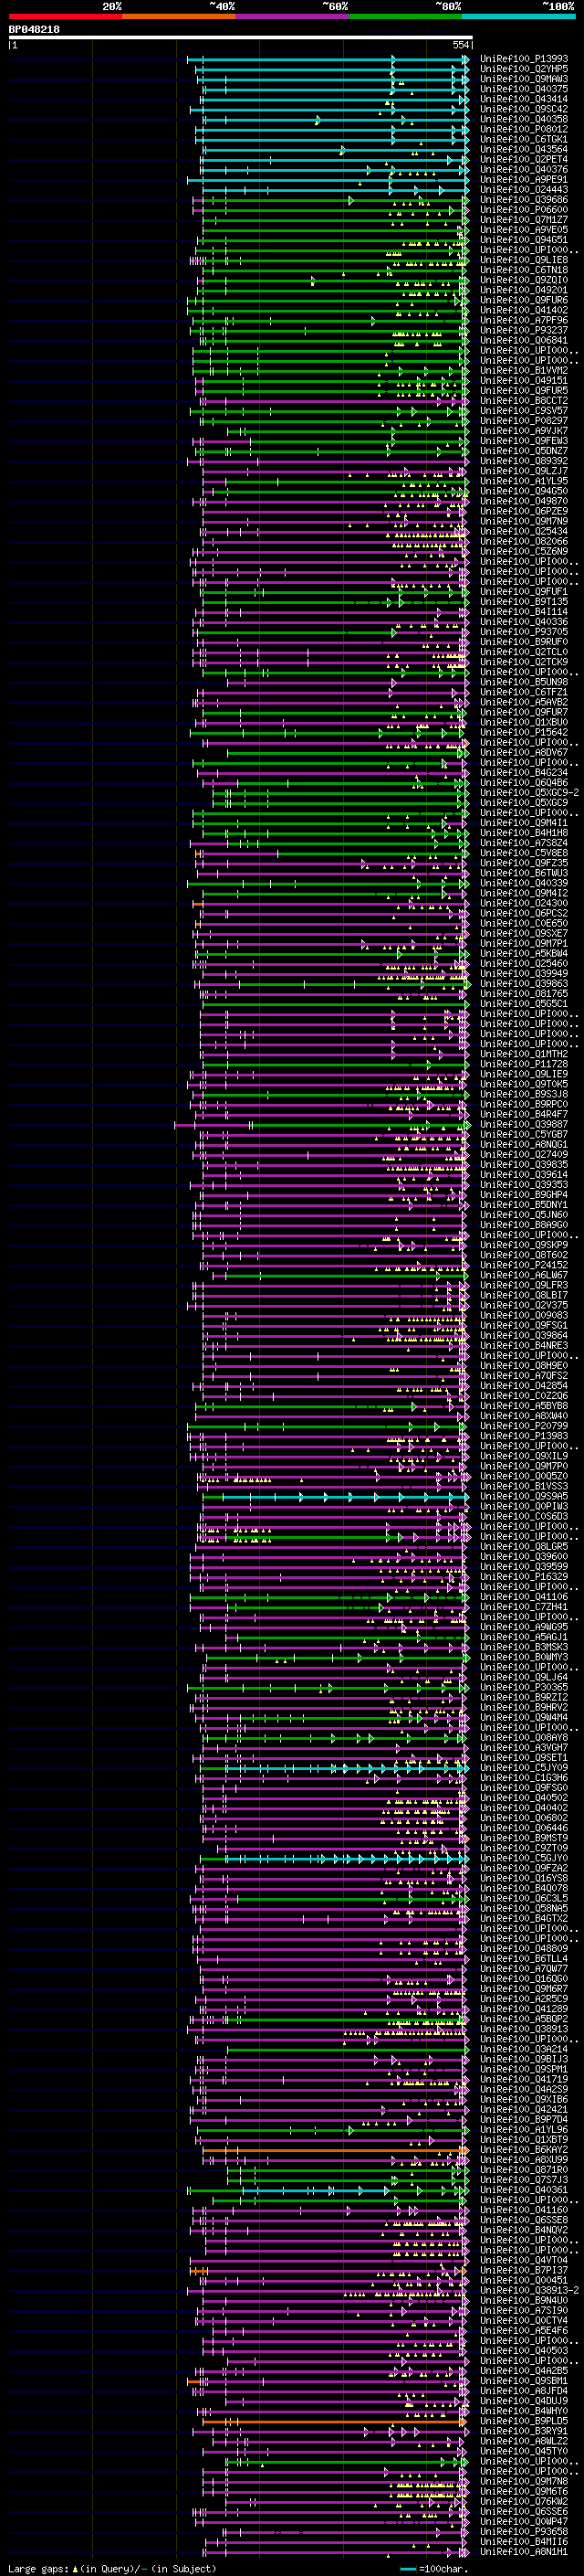Select hit label UniRef100_P13993
Screen dimensions: 584x2576
pos(524,59)
